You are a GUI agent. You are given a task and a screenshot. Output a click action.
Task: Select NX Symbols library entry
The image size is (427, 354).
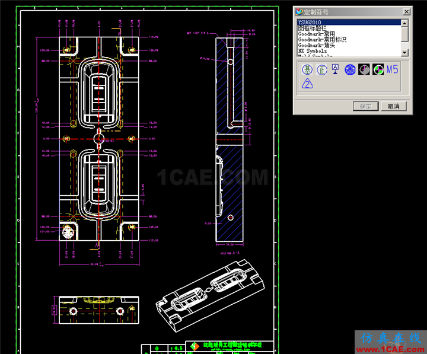[x=349, y=51]
